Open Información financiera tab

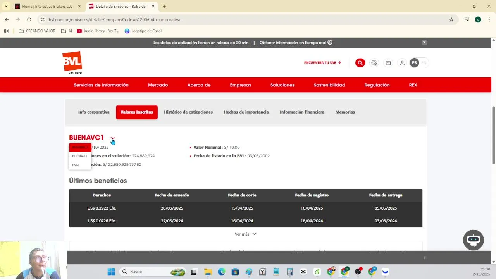tap(302, 112)
